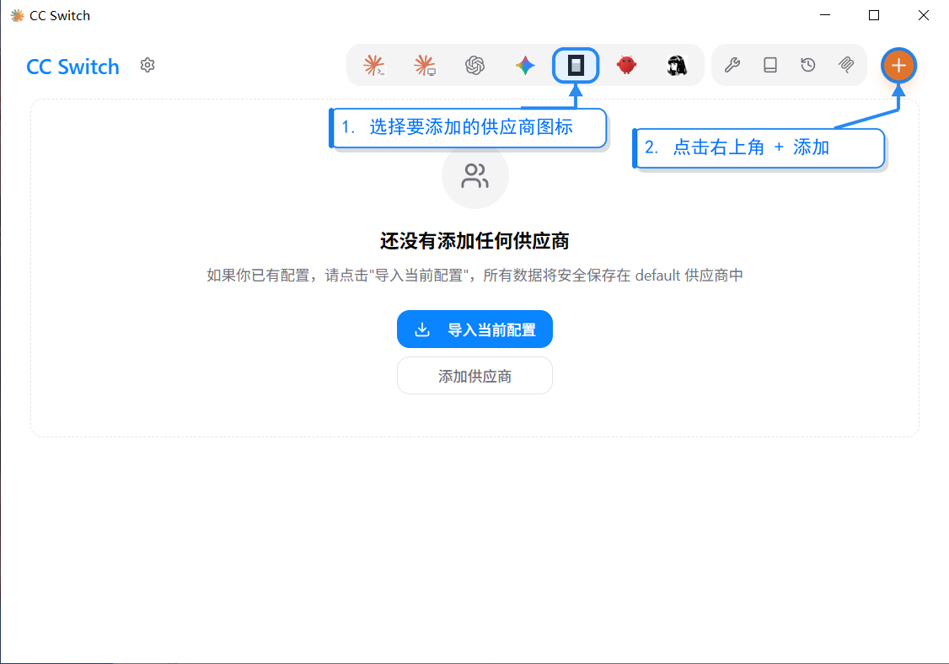Open the history clock icon
949x664 pixels.
[x=808, y=65]
